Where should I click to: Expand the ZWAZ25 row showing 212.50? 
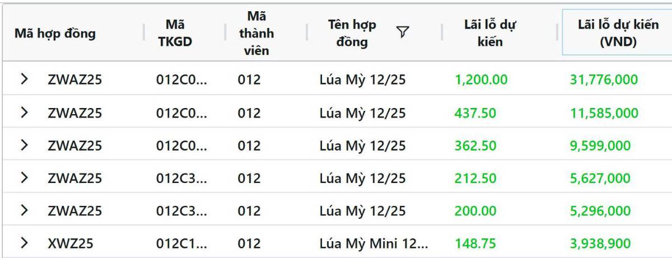pyautogui.click(x=24, y=178)
